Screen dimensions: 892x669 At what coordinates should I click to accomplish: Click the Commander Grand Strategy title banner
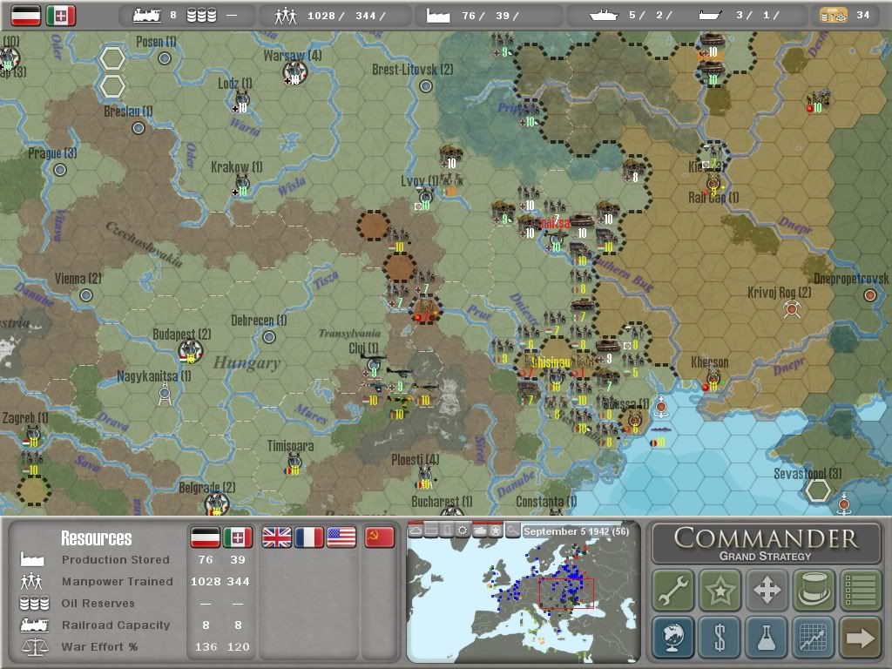point(767,544)
